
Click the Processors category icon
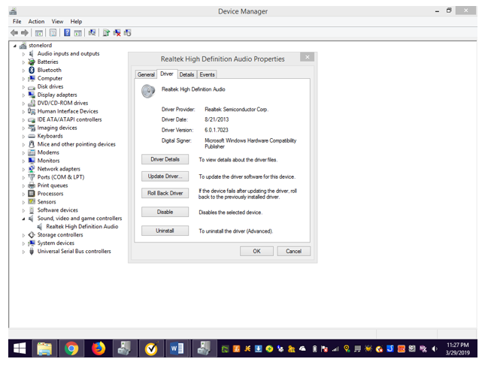[32, 194]
